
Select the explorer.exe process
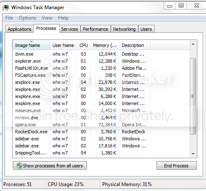pyautogui.click(x=101, y=61)
